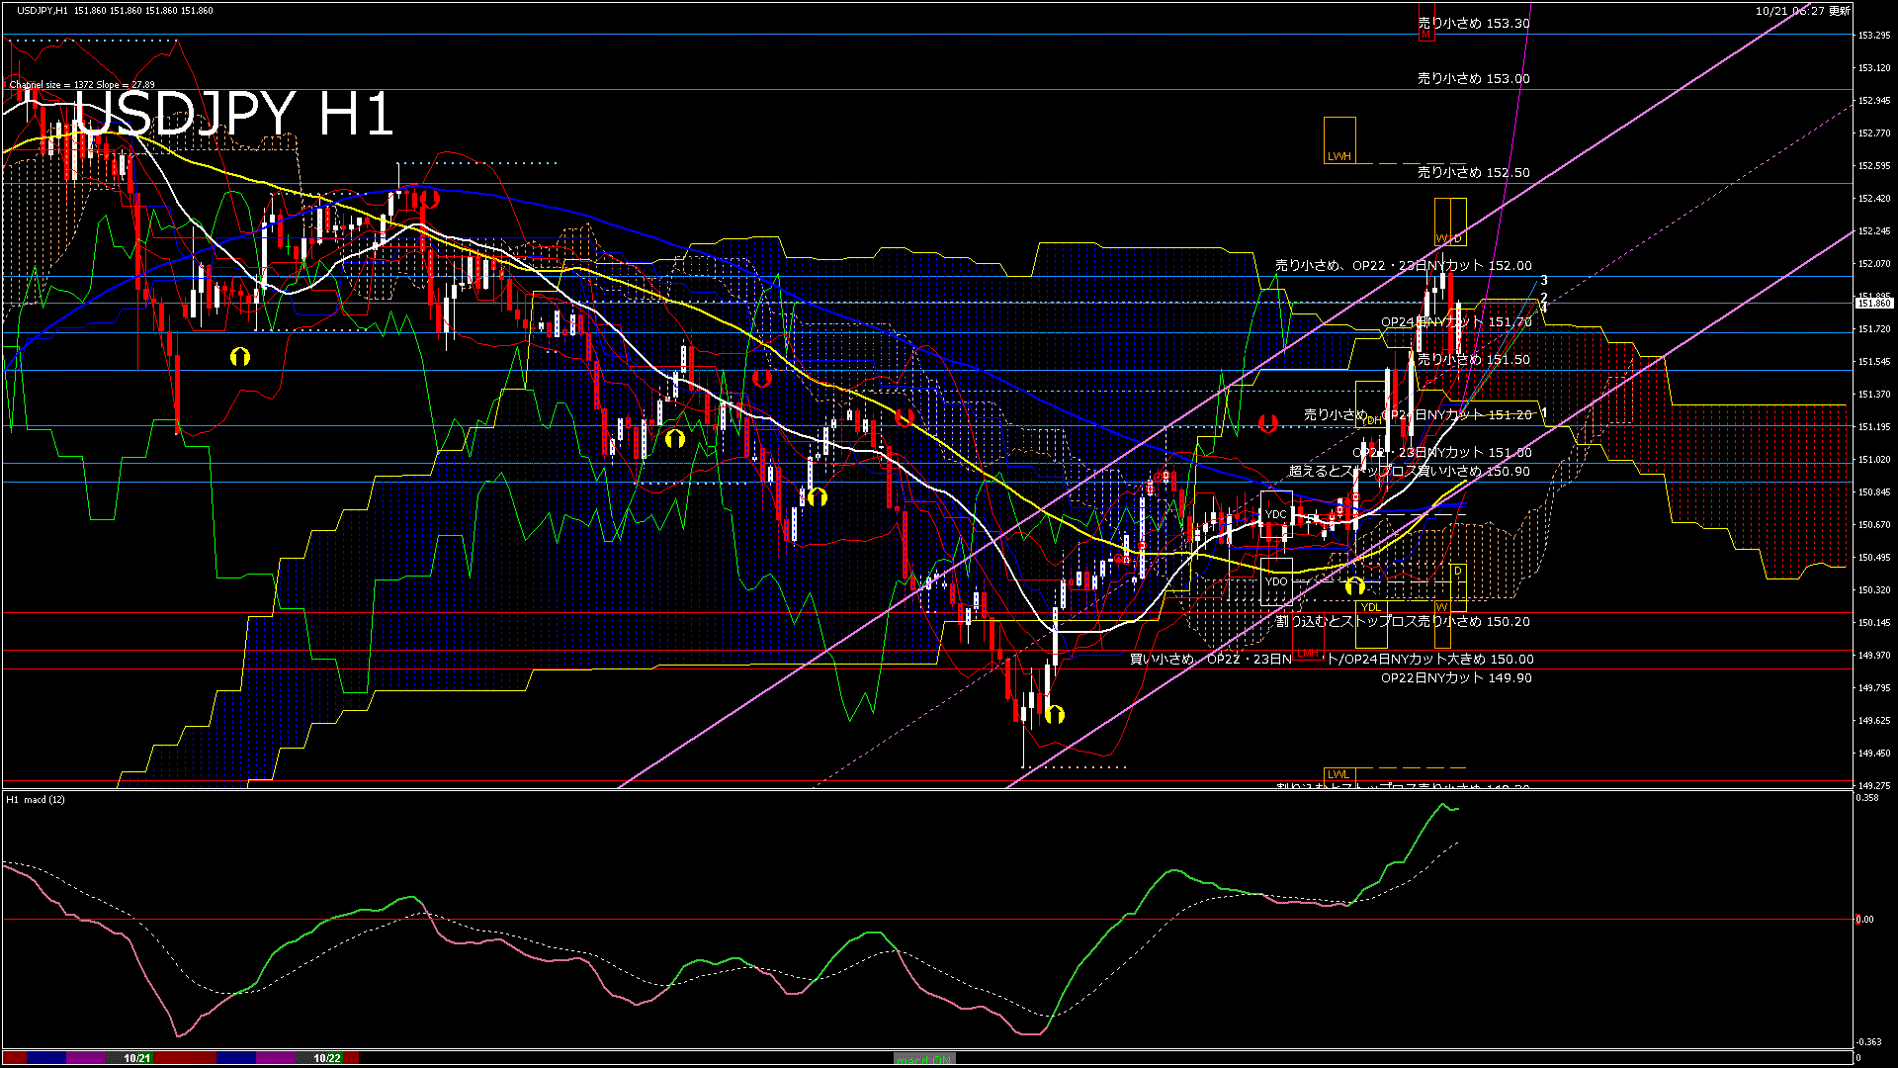Click yellow up arrow below lowest candle
This screenshot has width=1898, height=1068.
pyautogui.click(x=1055, y=714)
